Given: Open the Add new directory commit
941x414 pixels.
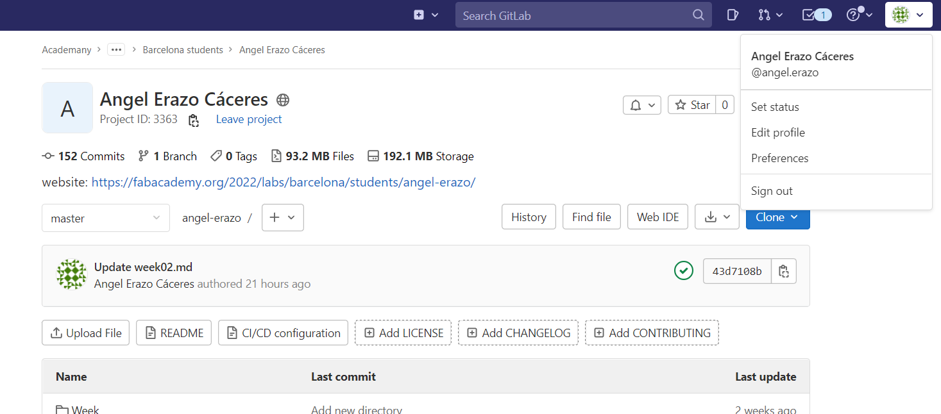Looking at the screenshot, I should coord(357,410).
